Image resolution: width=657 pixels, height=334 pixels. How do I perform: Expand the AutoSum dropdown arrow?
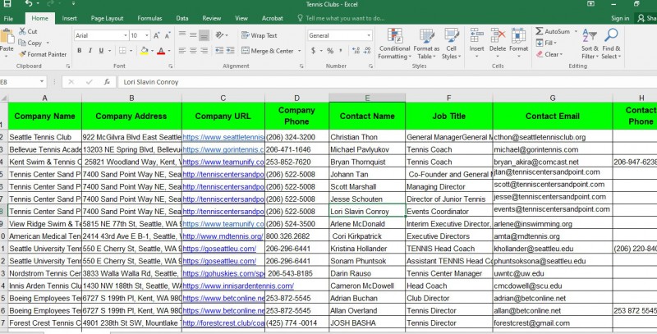click(576, 31)
